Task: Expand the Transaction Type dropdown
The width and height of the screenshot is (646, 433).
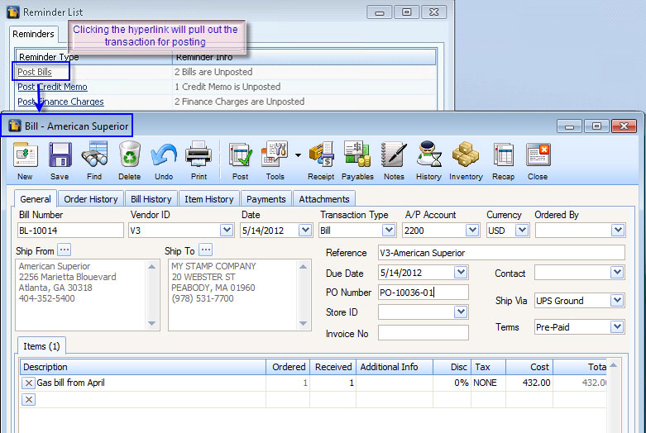Action: [x=389, y=230]
